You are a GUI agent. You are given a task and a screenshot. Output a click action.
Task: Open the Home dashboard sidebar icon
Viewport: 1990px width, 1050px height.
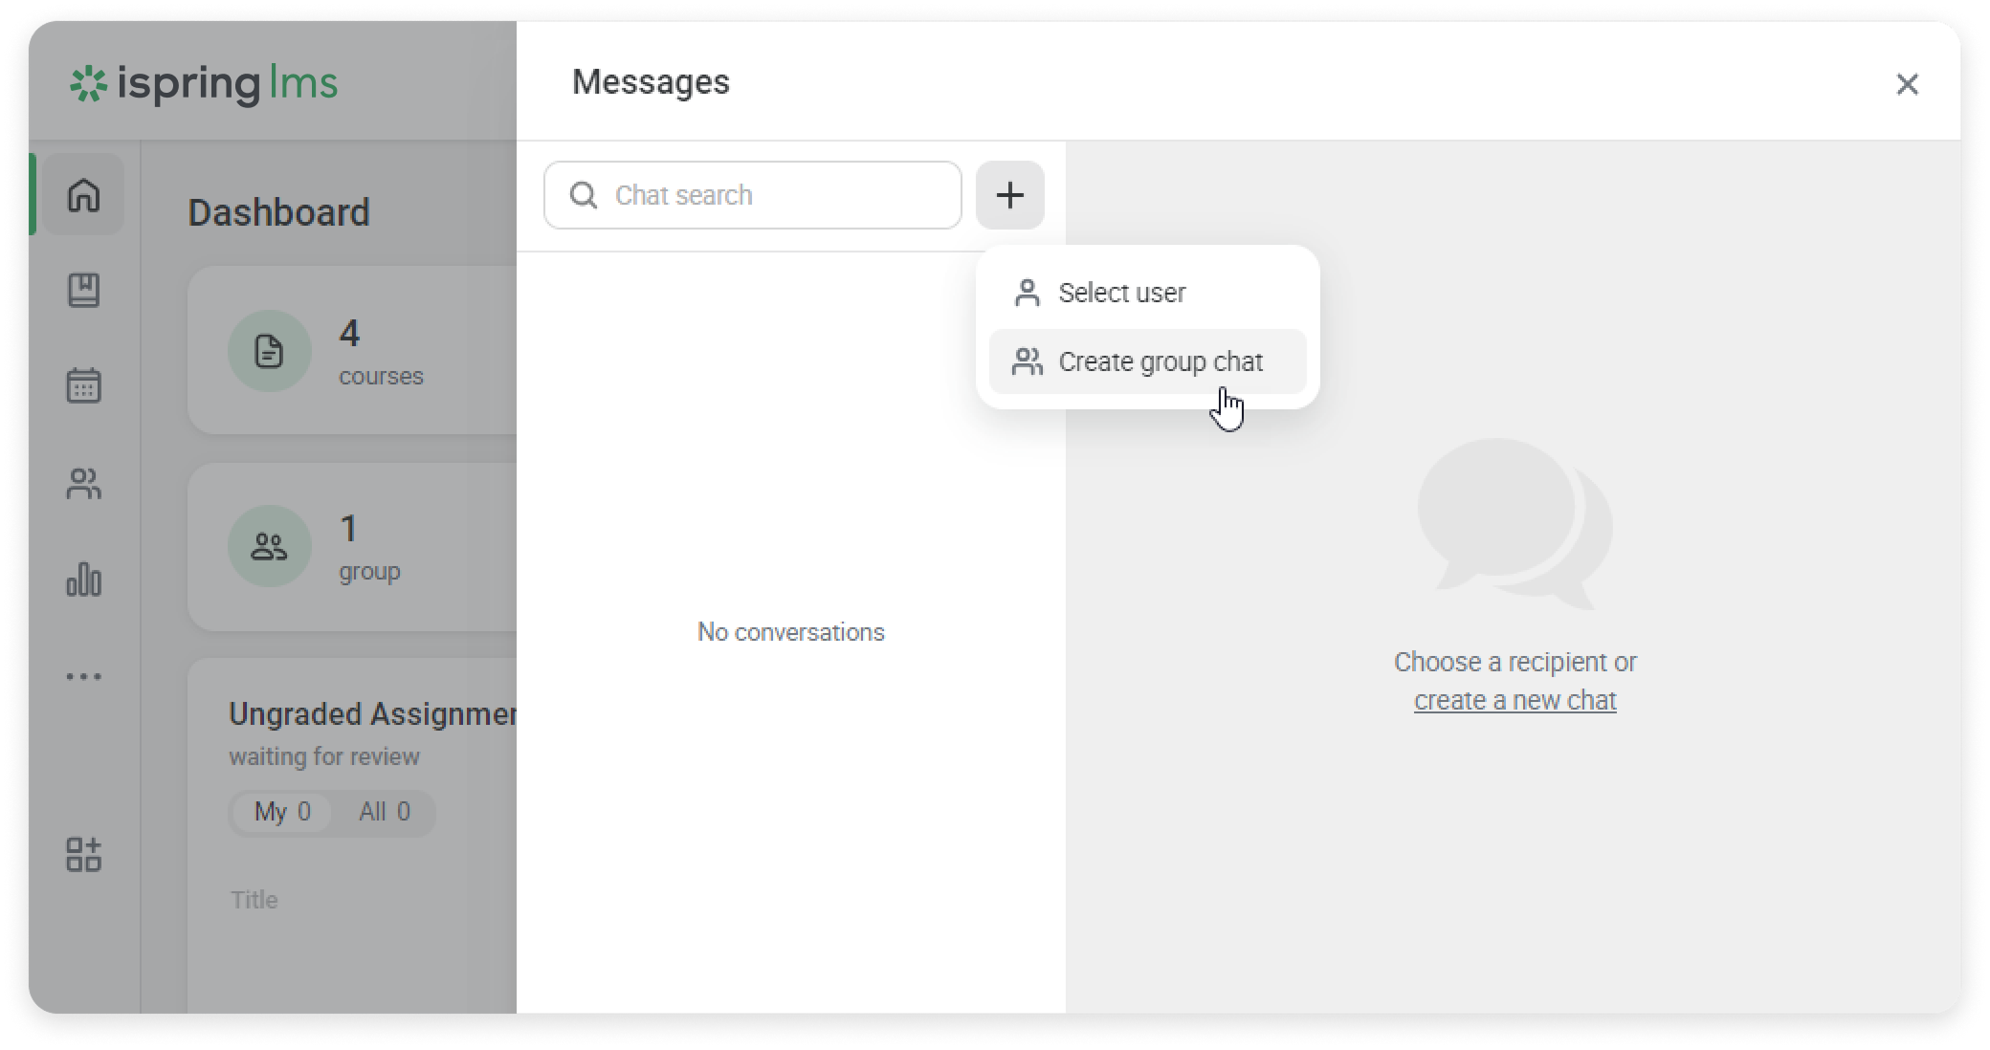[x=83, y=195]
